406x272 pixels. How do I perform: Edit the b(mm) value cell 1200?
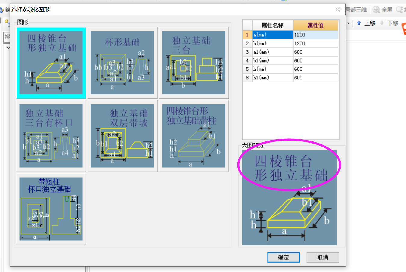pyautogui.click(x=315, y=43)
